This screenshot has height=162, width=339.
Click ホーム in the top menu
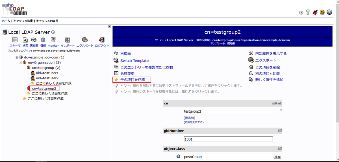pyautogui.click(x=6, y=21)
